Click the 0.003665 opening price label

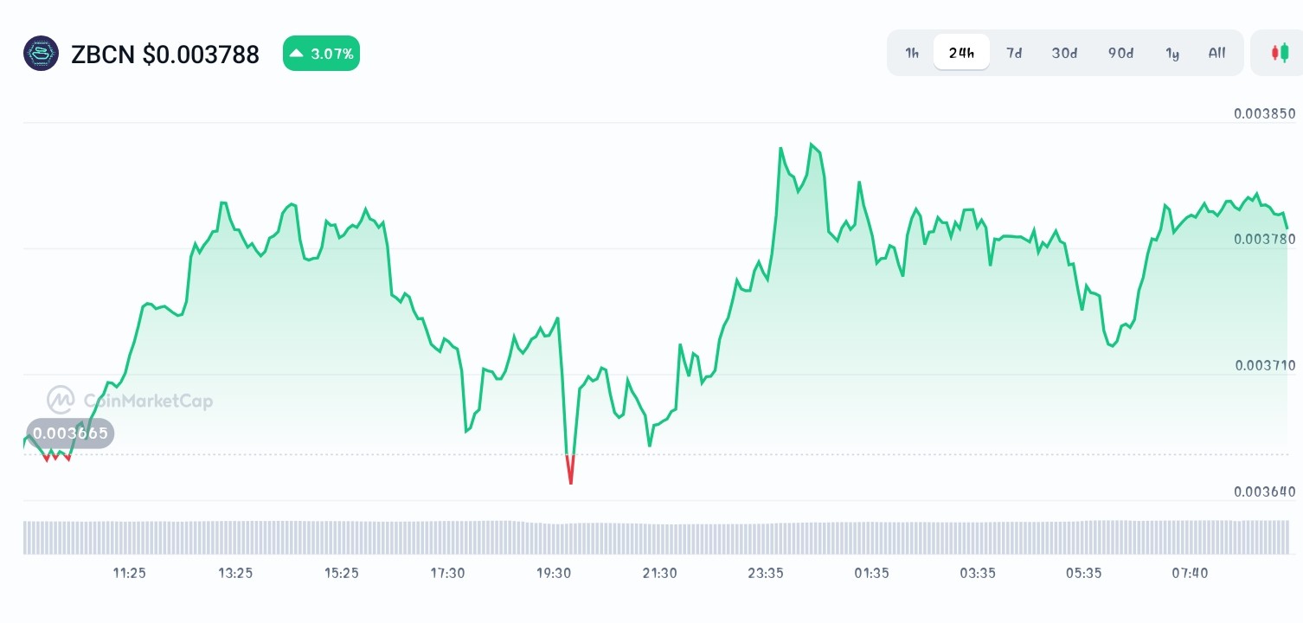pyautogui.click(x=70, y=433)
